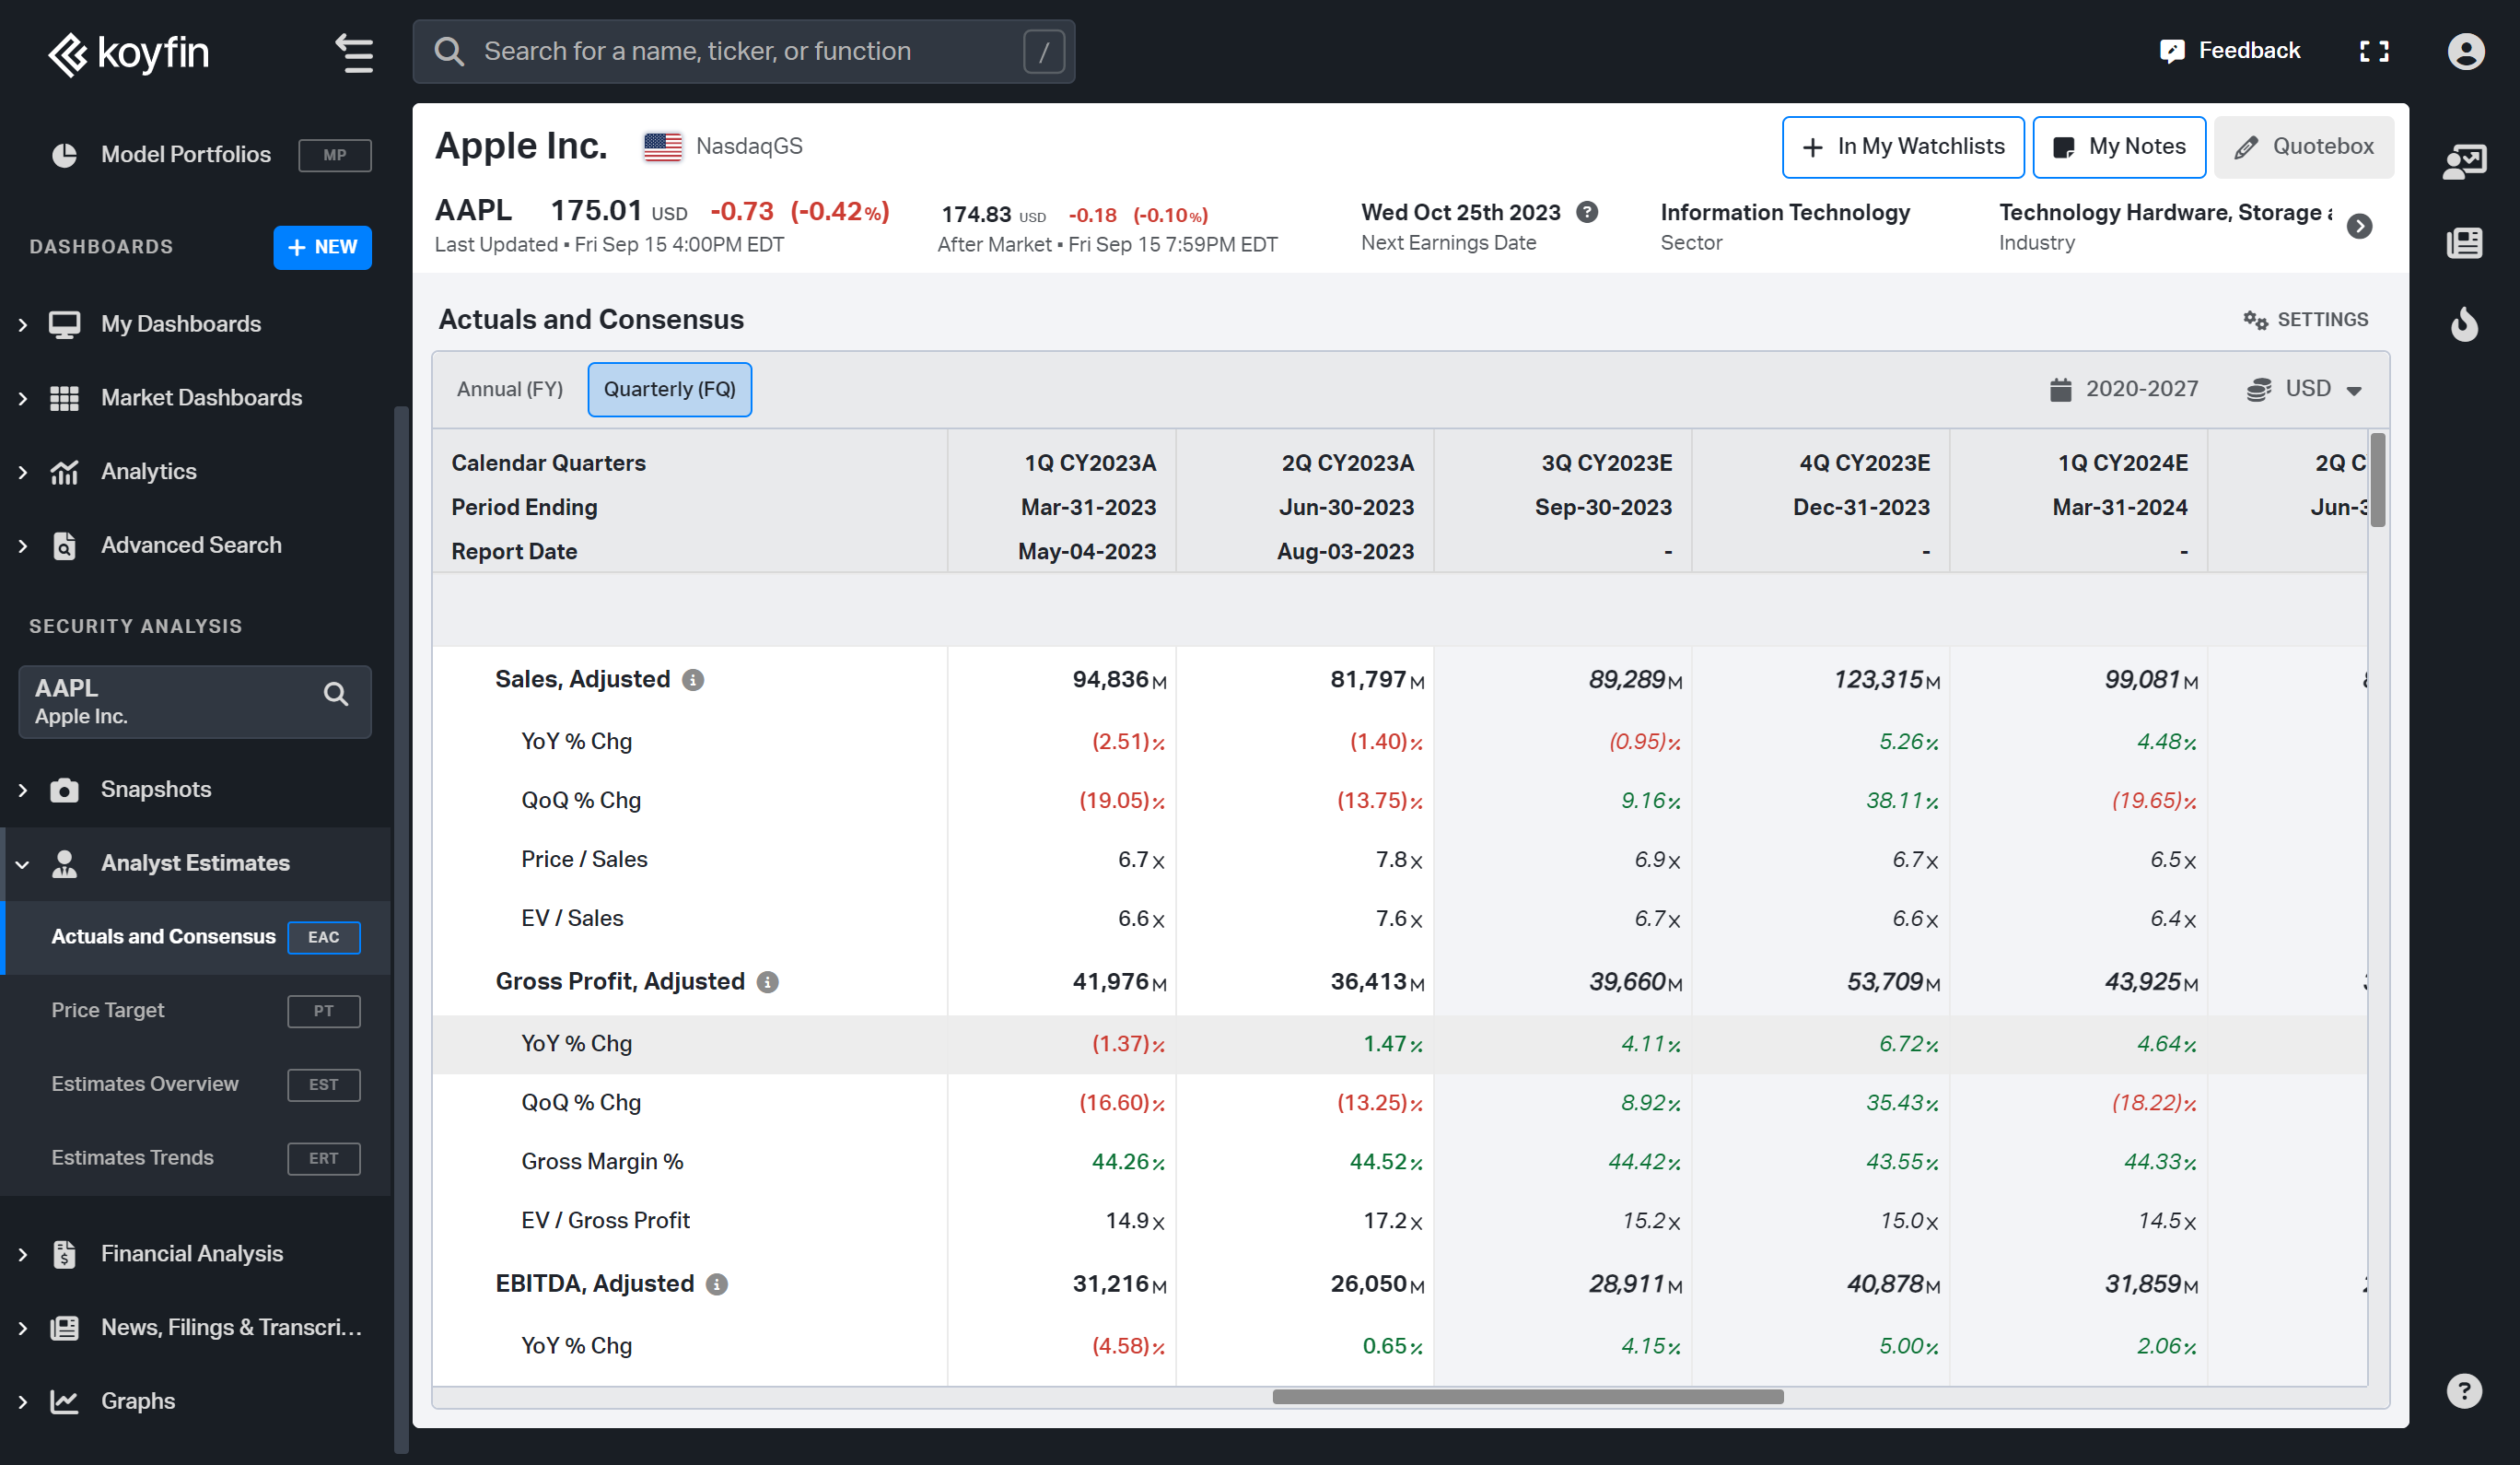2520x1465 pixels.
Task: Click the fullscreen expand icon
Action: click(x=2374, y=49)
